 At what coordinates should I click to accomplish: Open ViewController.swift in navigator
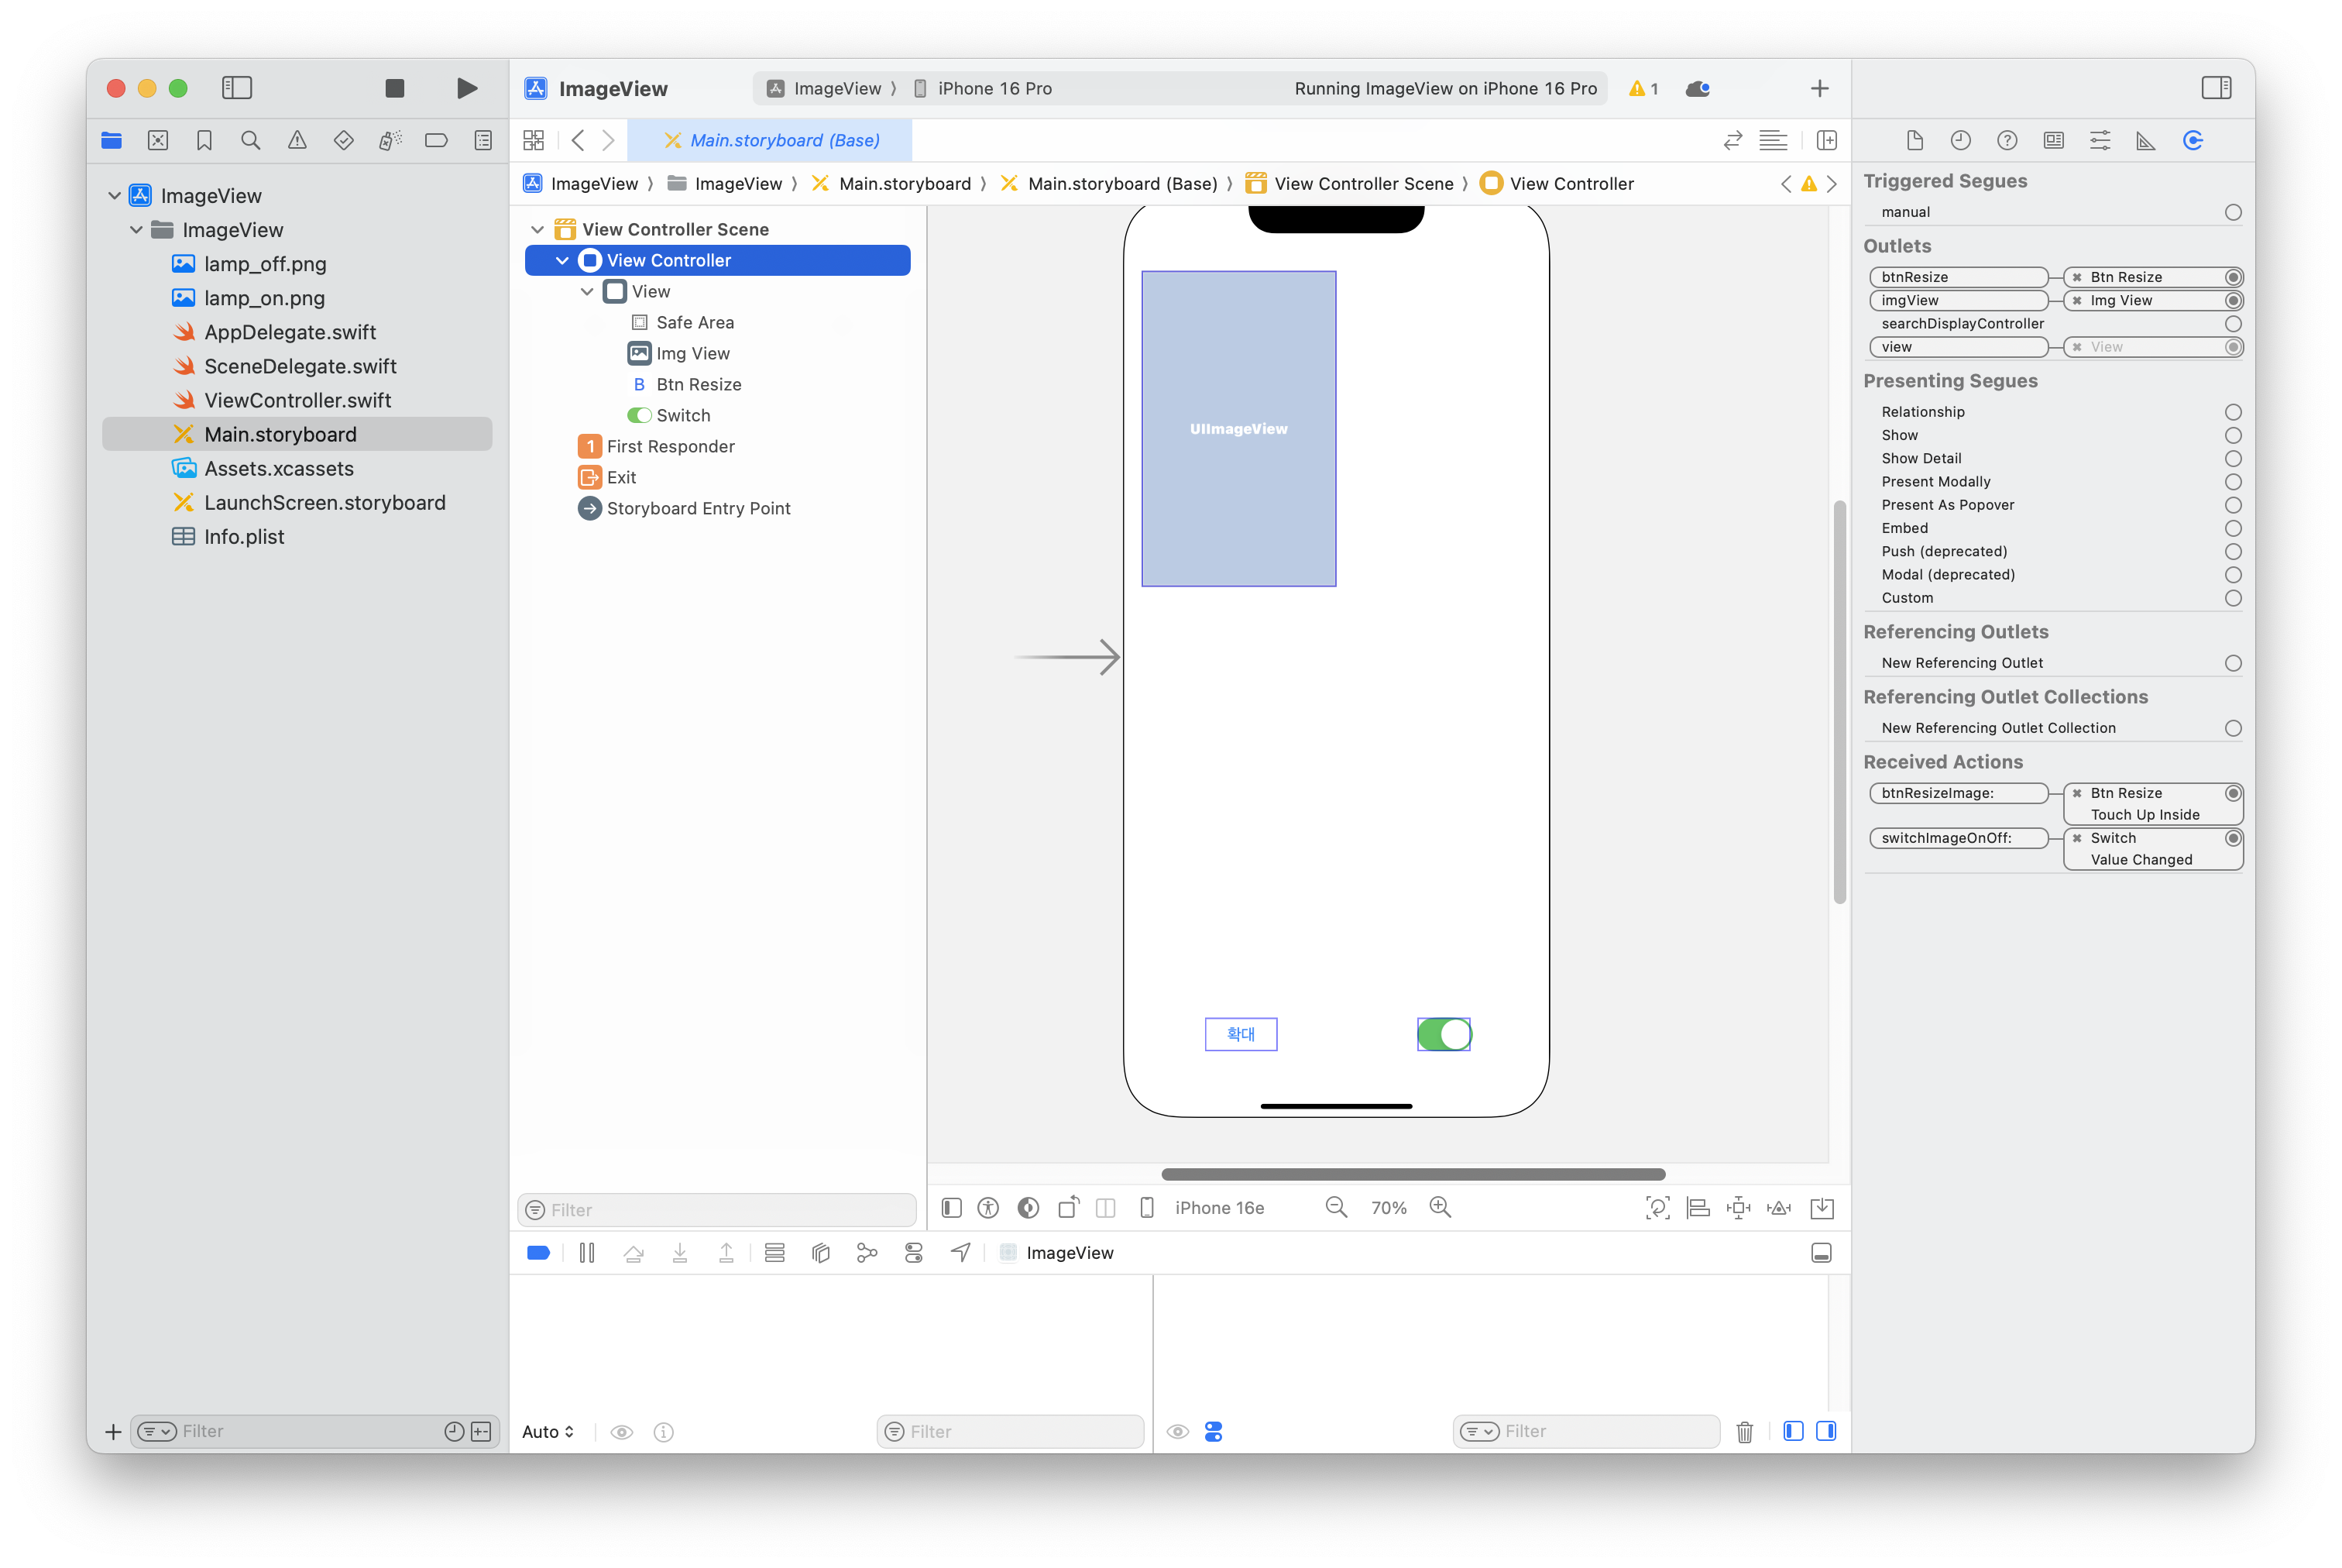297,400
